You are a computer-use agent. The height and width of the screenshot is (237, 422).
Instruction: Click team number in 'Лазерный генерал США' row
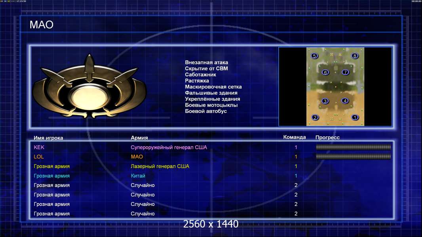[296, 166]
